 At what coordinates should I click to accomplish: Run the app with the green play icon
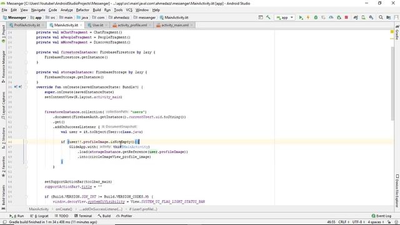click(x=301, y=17)
